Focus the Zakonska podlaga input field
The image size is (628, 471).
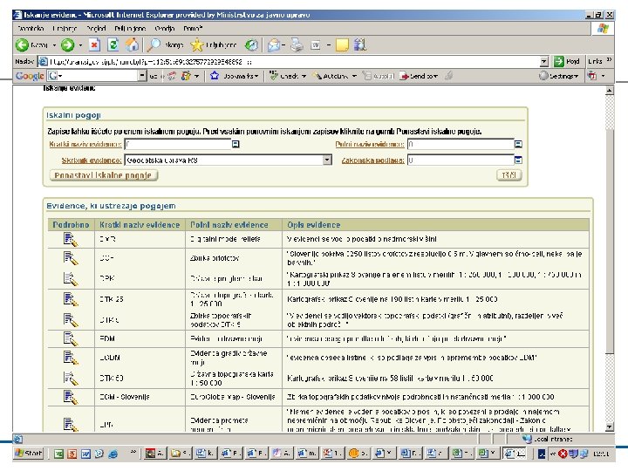coord(461,160)
